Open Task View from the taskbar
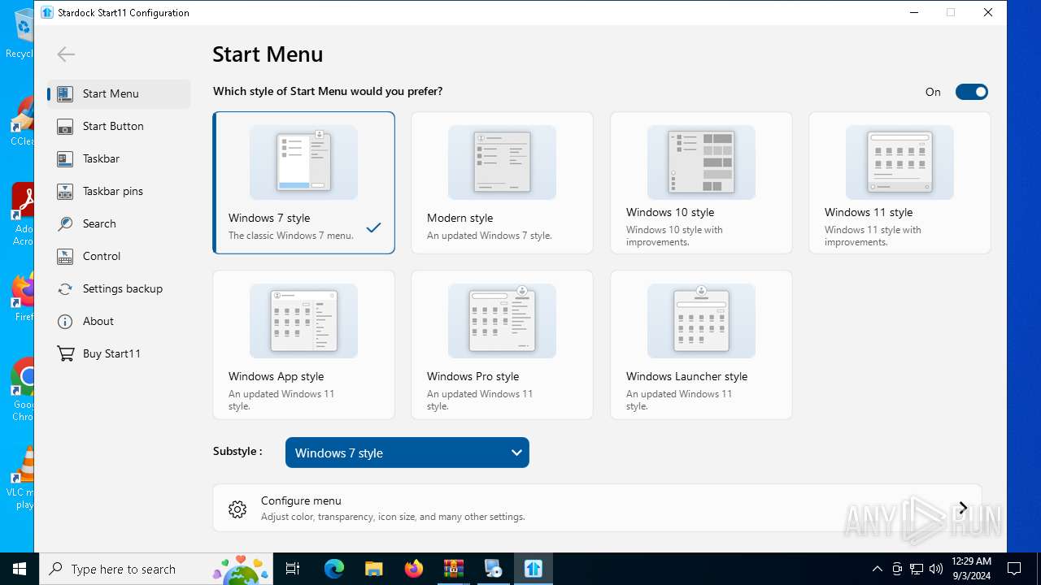This screenshot has width=1041, height=585. (x=293, y=569)
